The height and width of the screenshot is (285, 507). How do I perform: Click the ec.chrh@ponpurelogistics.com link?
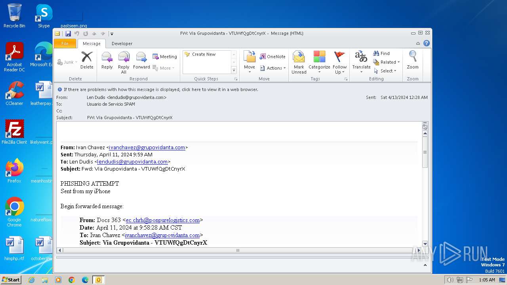[163, 220]
